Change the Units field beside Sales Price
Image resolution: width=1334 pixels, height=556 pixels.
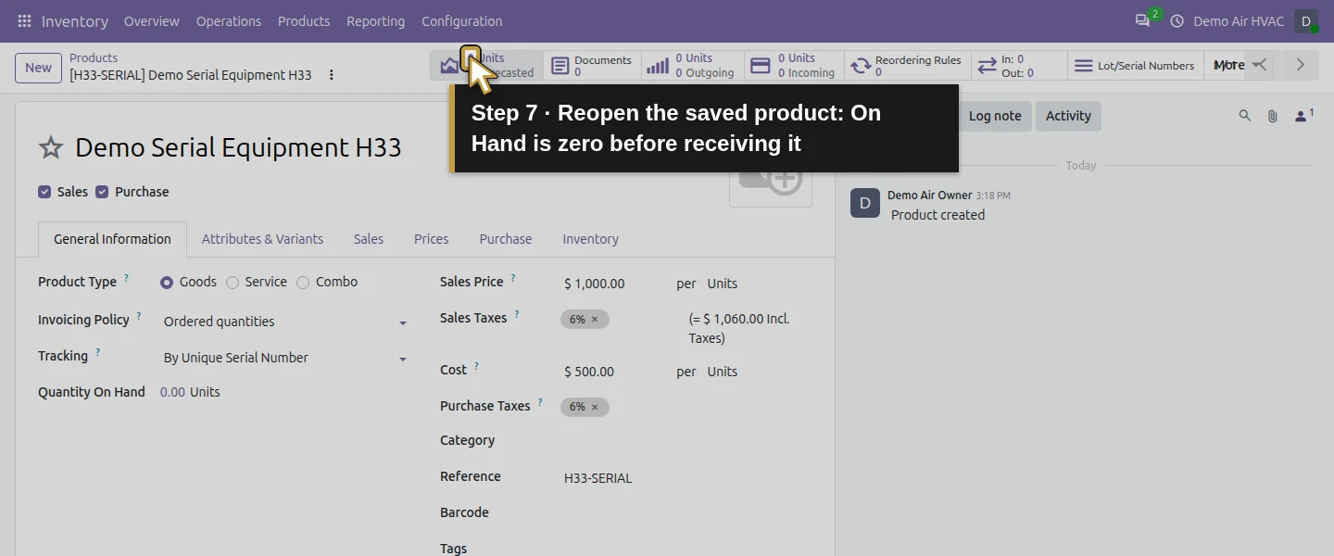pos(723,284)
